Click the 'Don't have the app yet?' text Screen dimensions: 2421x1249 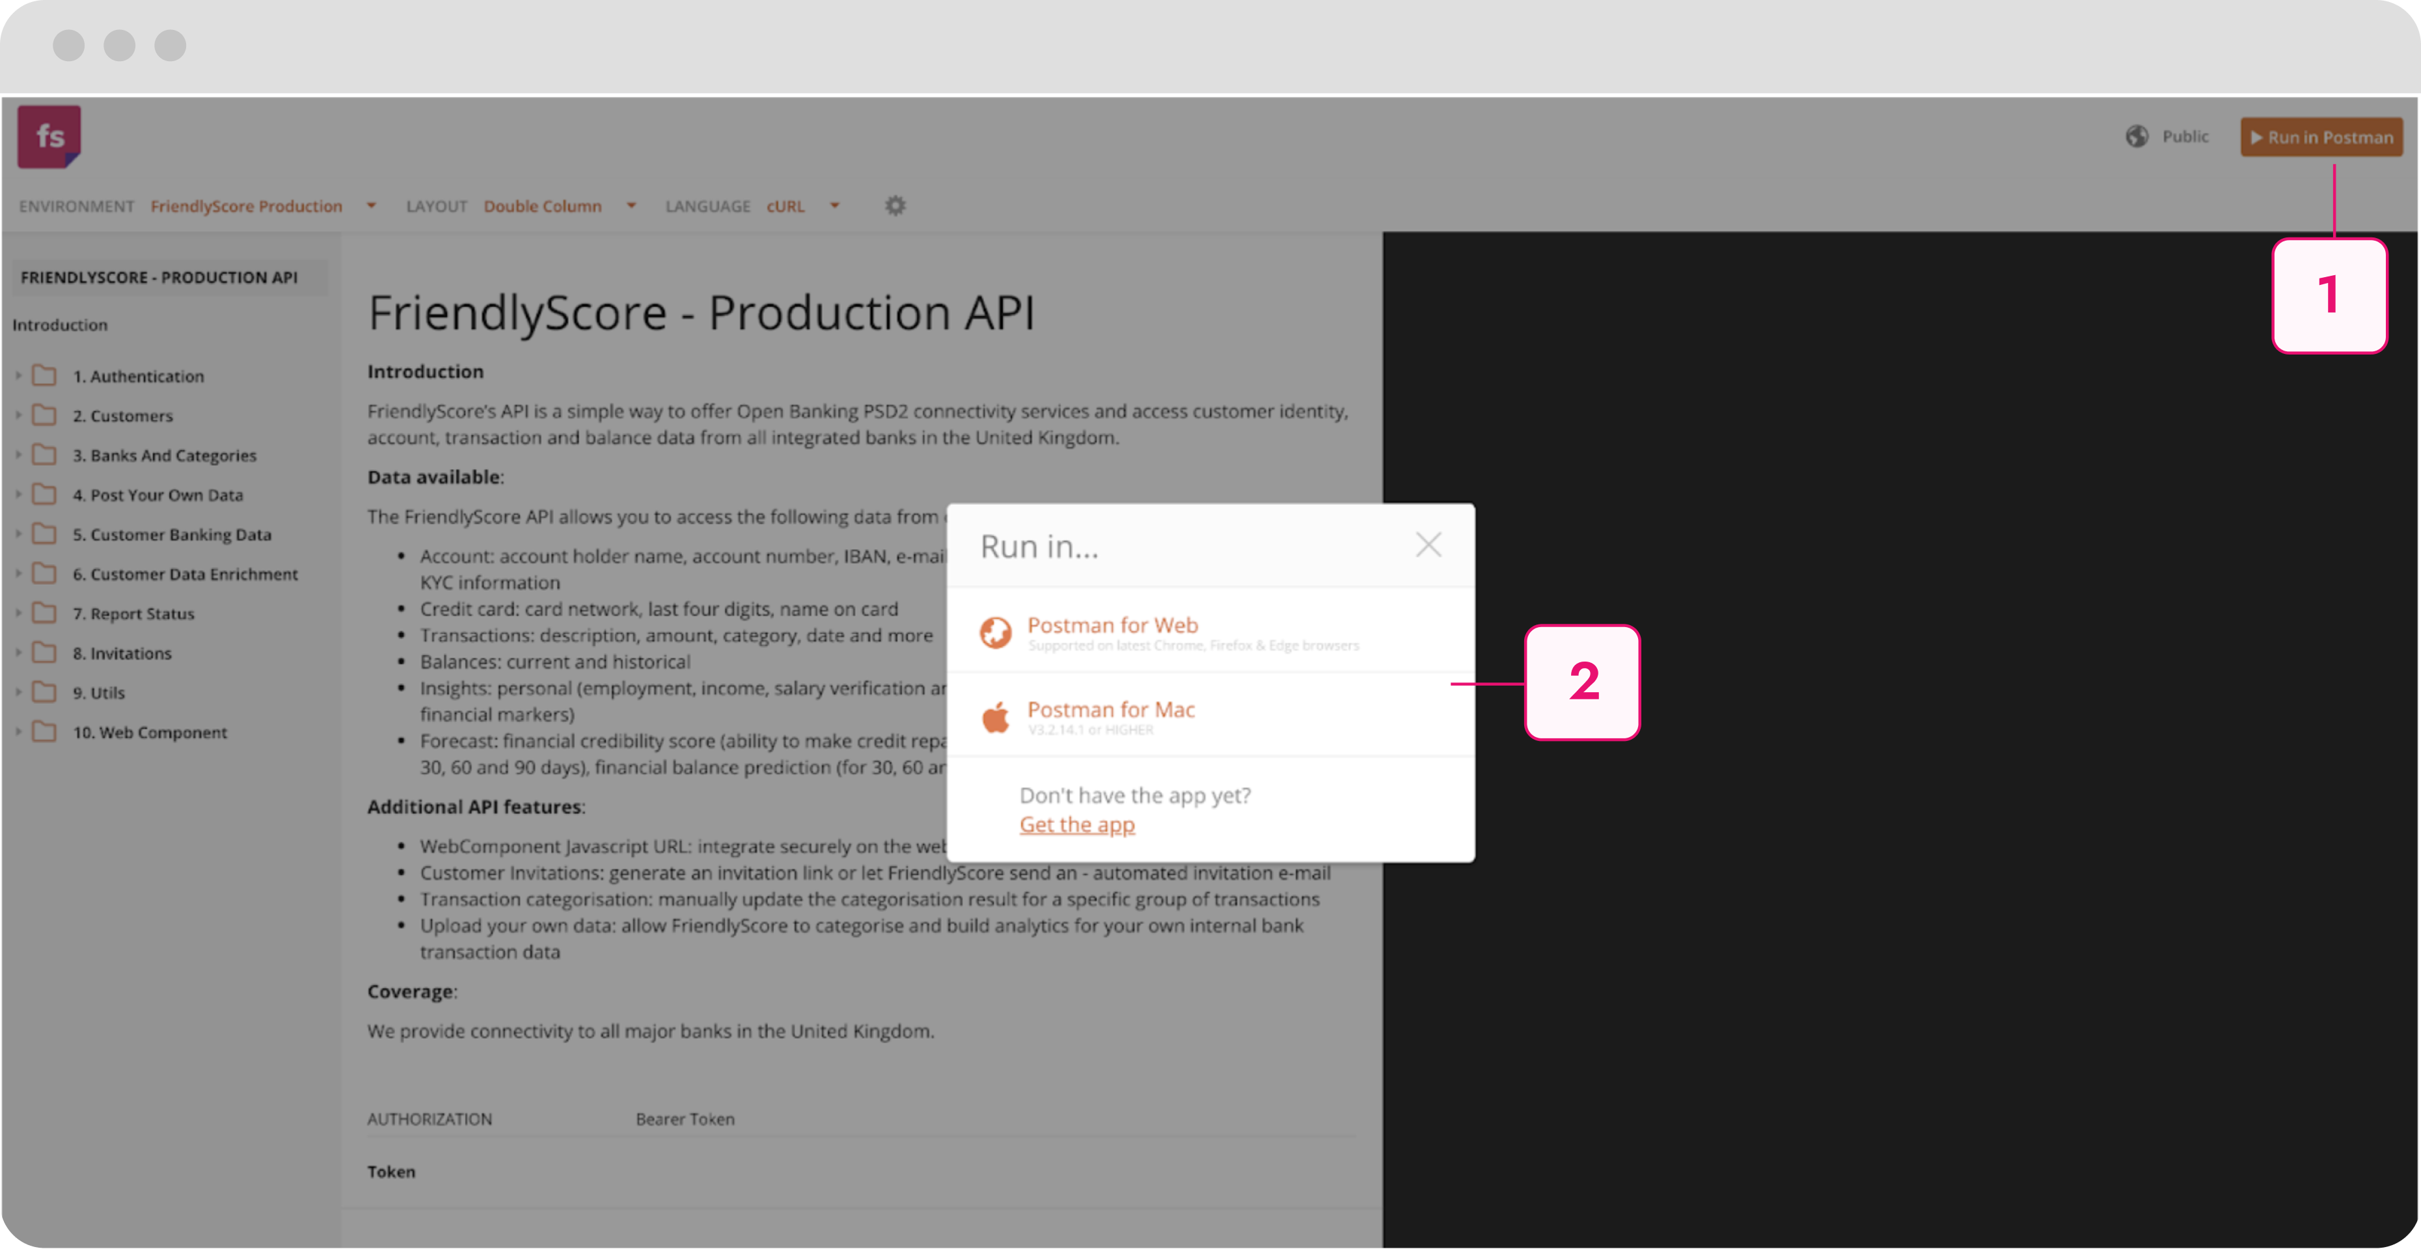point(1135,796)
